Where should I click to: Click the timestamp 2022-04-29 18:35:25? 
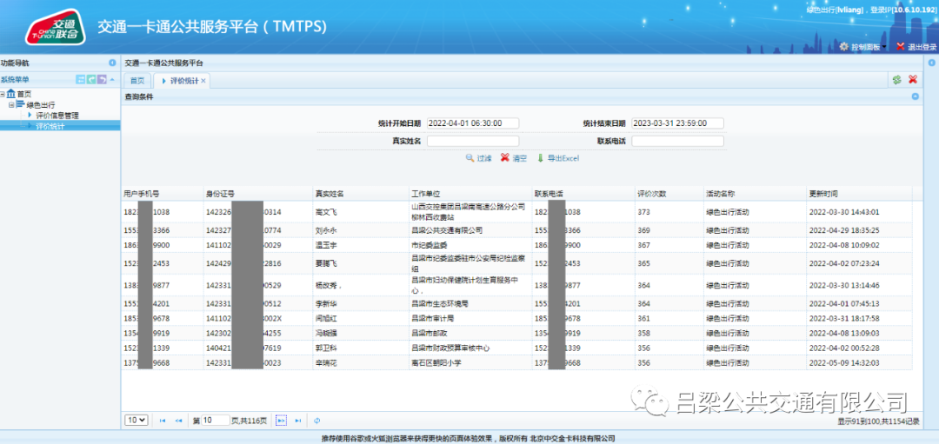pos(843,229)
